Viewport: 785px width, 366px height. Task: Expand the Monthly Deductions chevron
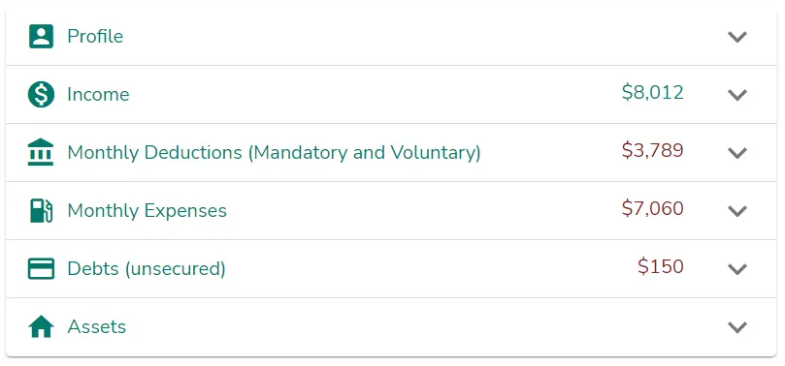pos(736,152)
